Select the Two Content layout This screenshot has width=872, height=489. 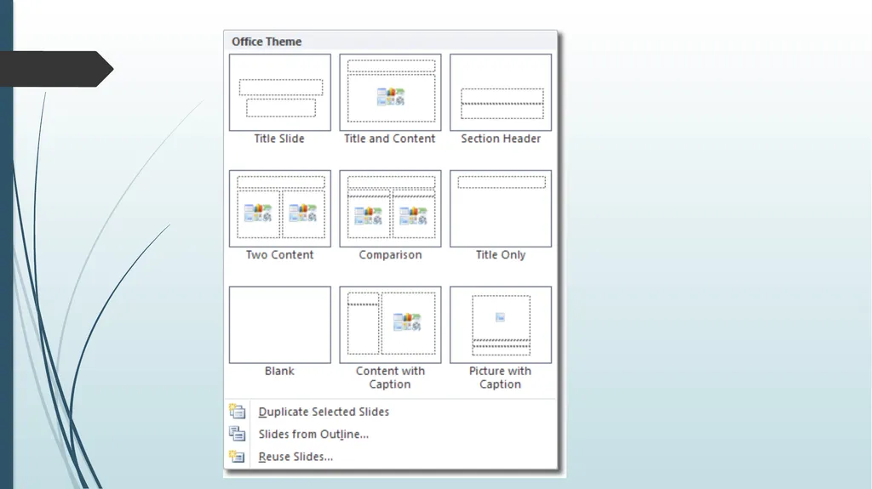point(279,208)
